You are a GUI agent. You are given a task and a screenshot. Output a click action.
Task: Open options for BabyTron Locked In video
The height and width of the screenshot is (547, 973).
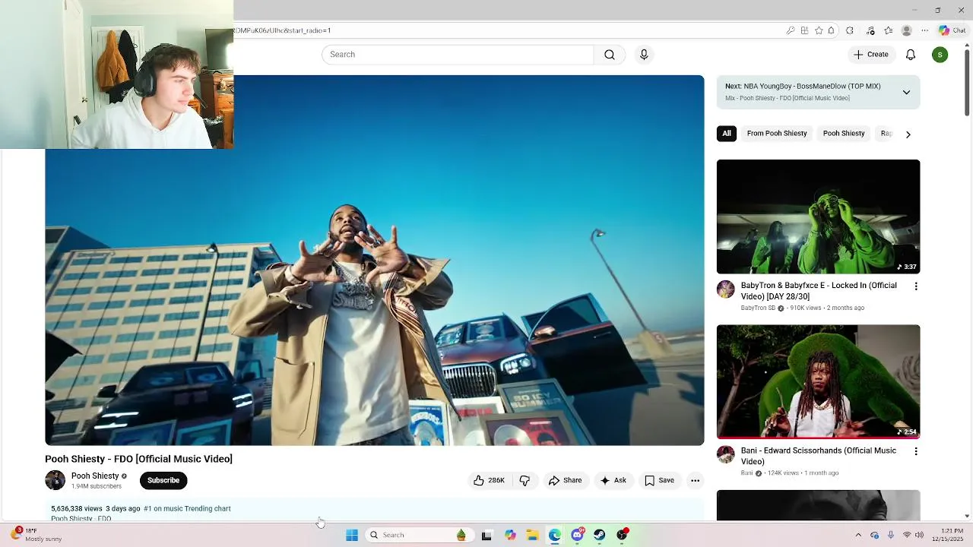(x=915, y=286)
